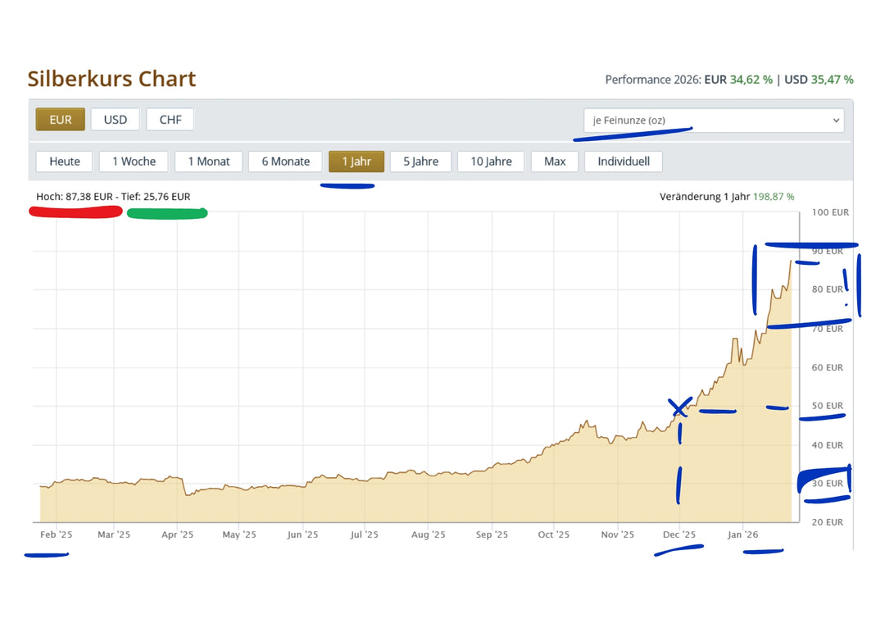885x628 pixels.
Task: Click the blue X mark on chart
Action: [x=679, y=407]
